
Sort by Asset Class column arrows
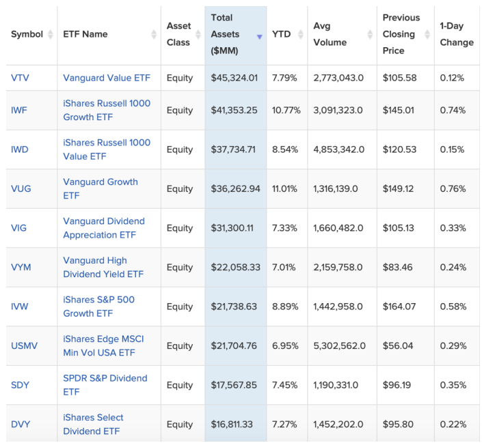click(198, 34)
